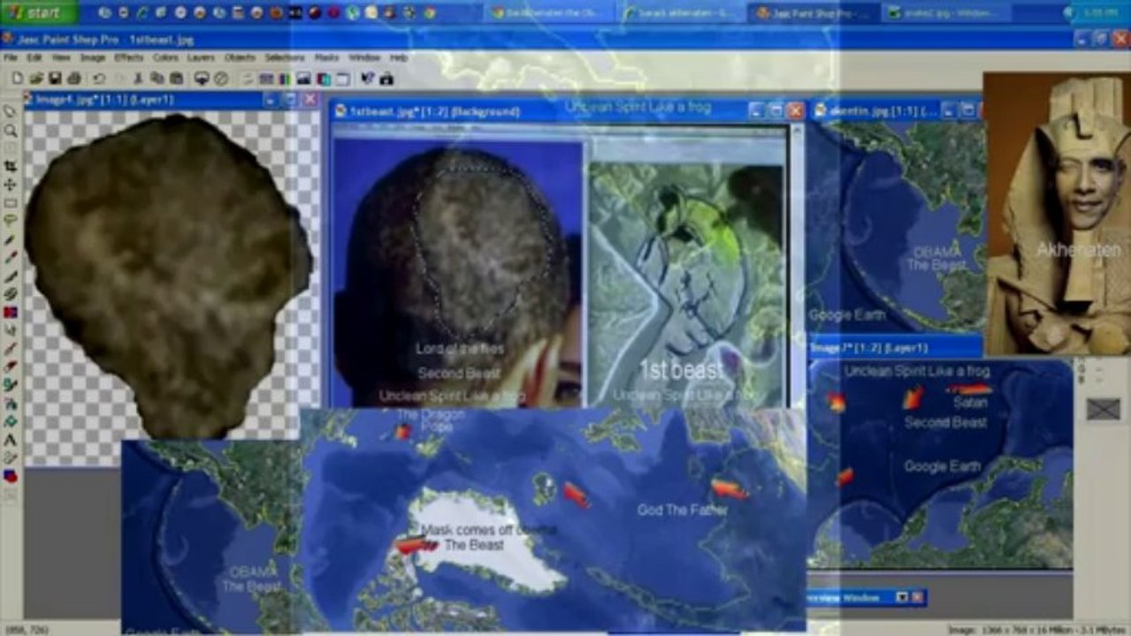Screen dimensions: 1131x636
Task: Click the Windows start button
Action: (x=38, y=12)
